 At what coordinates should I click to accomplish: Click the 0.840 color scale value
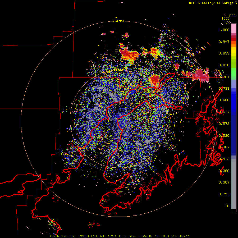coord(224,65)
